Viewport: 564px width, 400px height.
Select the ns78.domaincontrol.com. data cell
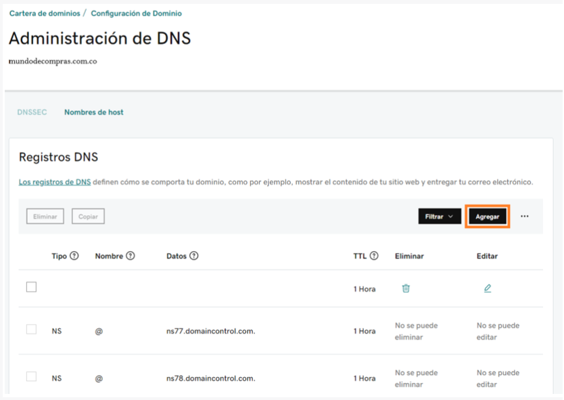pyautogui.click(x=211, y=378)
